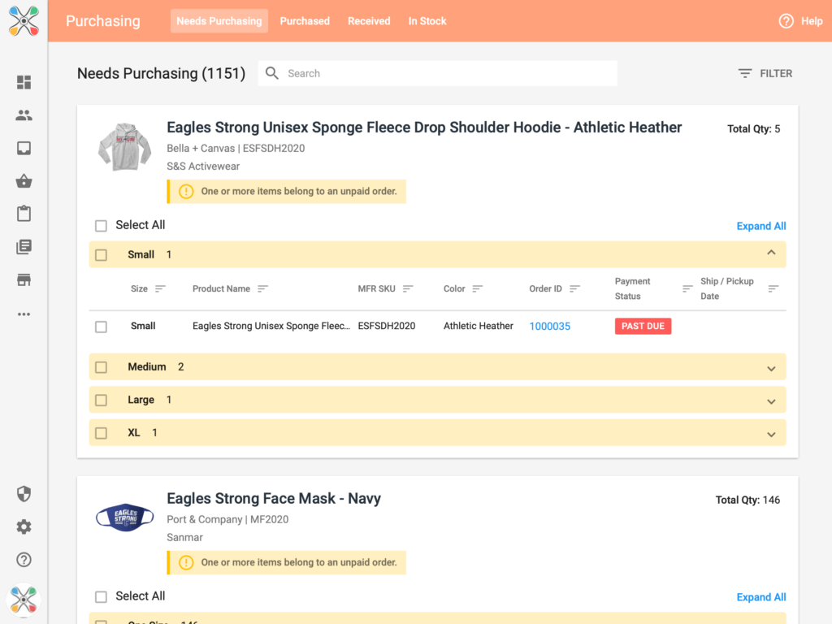Viewport: 832px width, 624px height.
Task: Check Select All for the hoodie product
Action: click(x=101, y=226)
